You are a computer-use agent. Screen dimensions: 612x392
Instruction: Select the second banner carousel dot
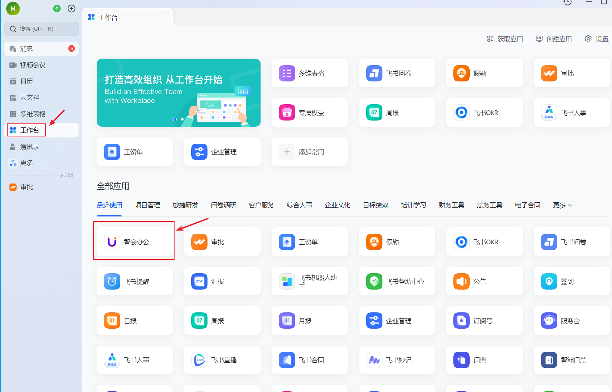click(182, 119)
